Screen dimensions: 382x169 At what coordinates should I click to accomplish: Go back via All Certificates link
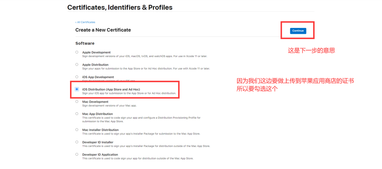click(85, 22)
